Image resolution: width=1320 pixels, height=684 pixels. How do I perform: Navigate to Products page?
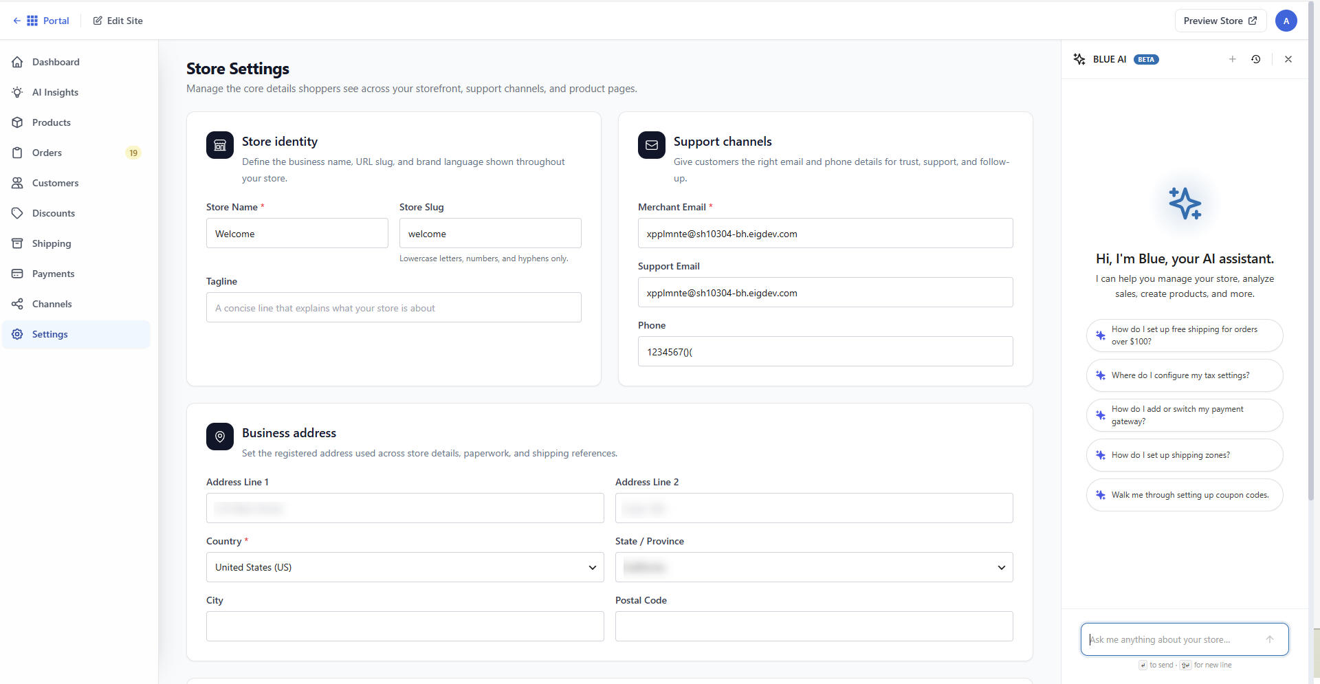tap(76, 122)
